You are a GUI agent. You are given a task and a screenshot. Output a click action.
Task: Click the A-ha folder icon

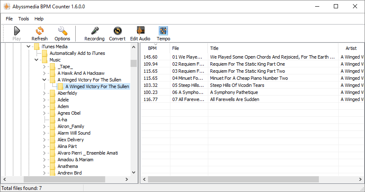(x=53, y=120)
